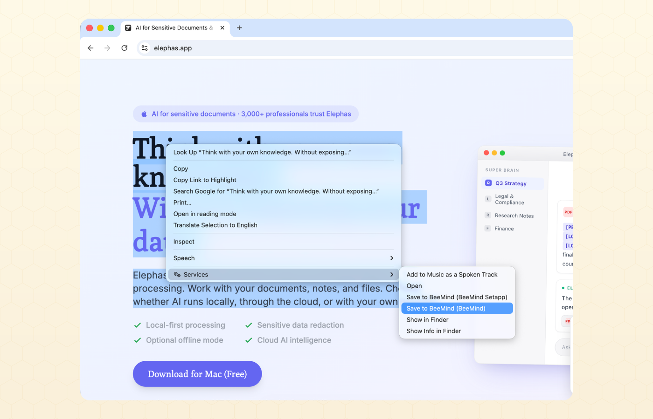The width and height of the screenshot is (653, 419).
Task: Expand the Speech submenu
Action: coord(284,258)
